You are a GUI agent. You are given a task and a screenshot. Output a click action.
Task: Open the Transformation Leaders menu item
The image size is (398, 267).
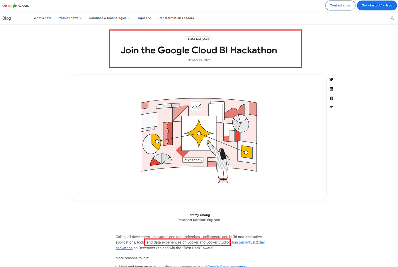[176, 18]
